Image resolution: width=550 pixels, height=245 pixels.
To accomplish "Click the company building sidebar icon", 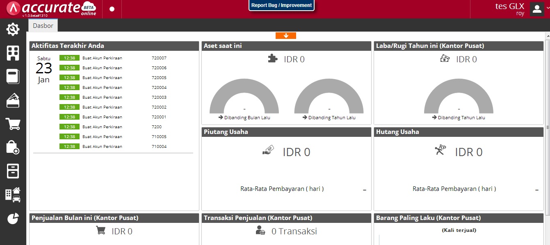I will click(x=13, y=53).
